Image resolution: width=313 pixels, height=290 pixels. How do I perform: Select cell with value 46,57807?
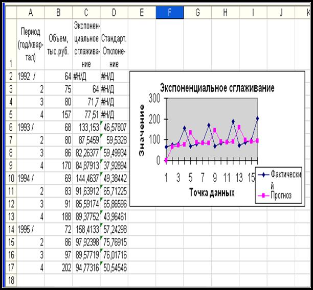coord(114,127)
